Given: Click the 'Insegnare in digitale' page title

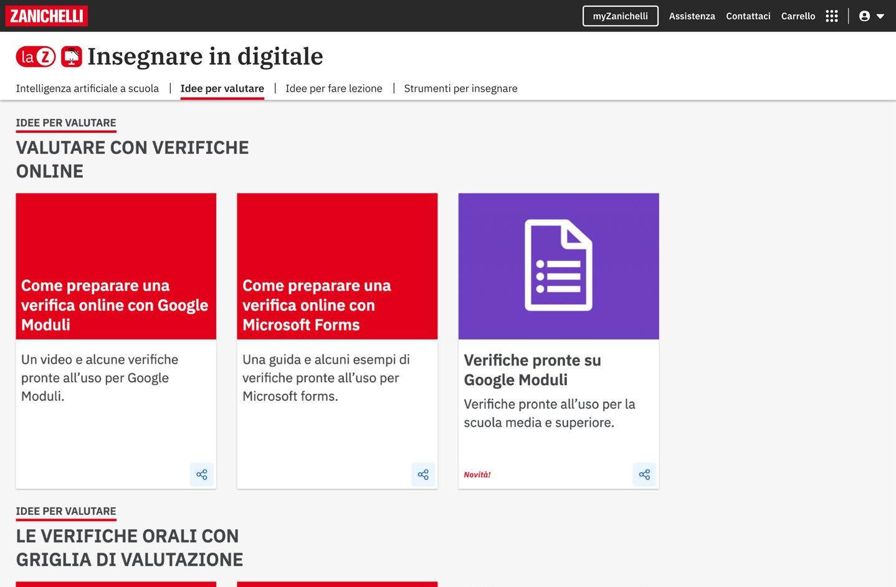Looking at the screenshot, I should (205, 57).
